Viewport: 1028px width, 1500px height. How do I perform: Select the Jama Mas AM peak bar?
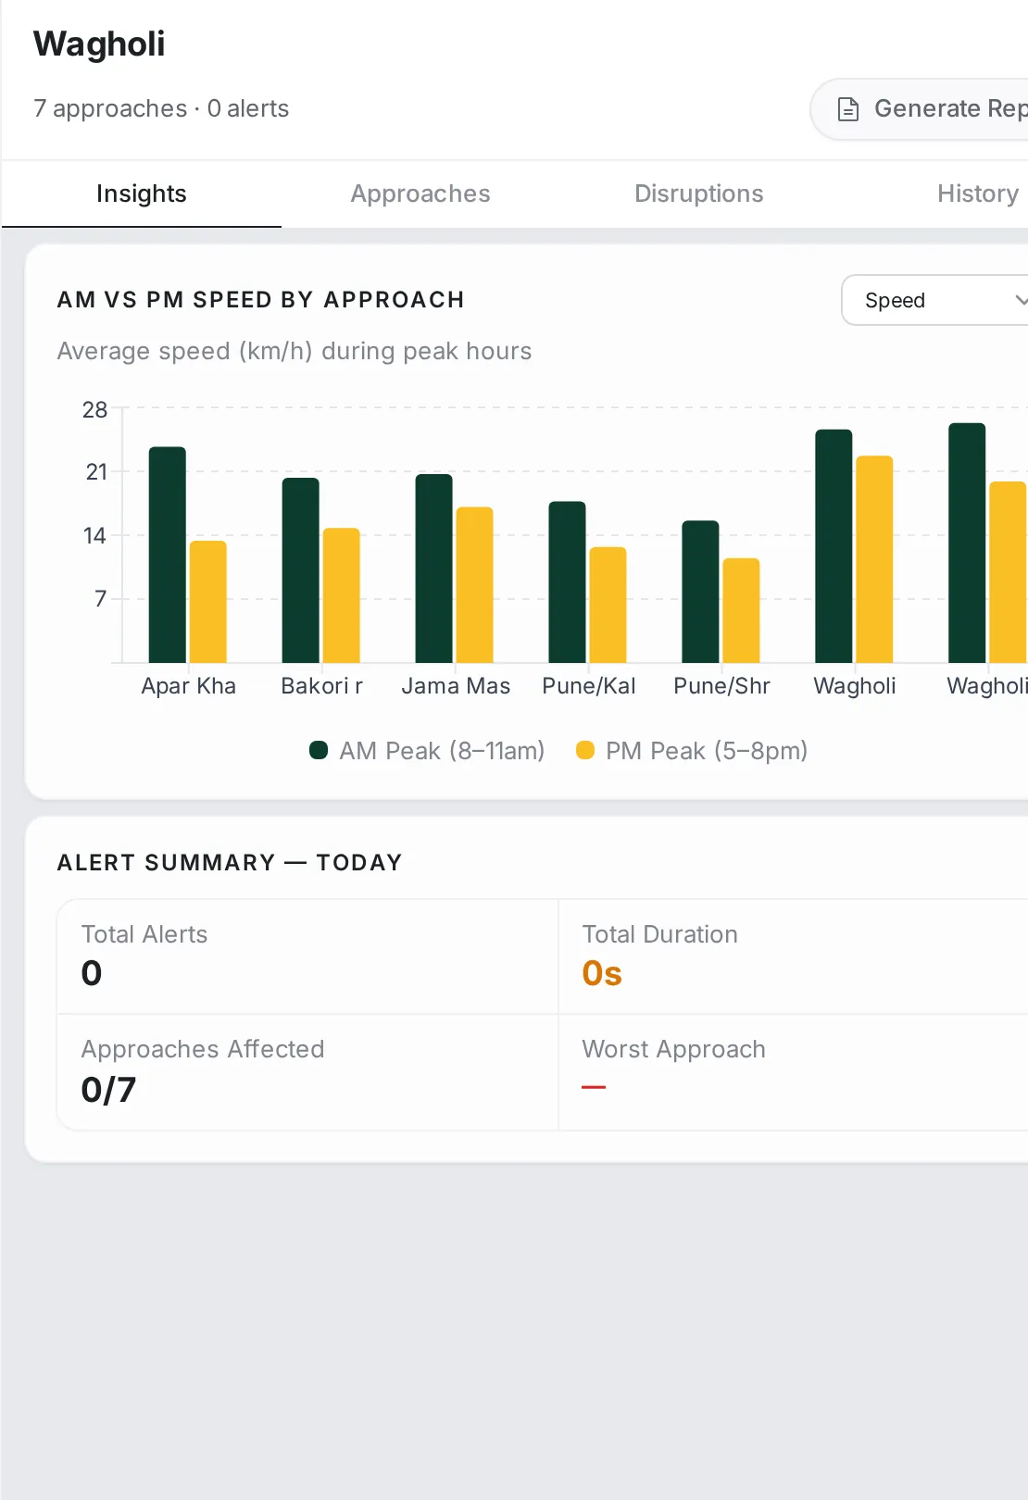434,569
